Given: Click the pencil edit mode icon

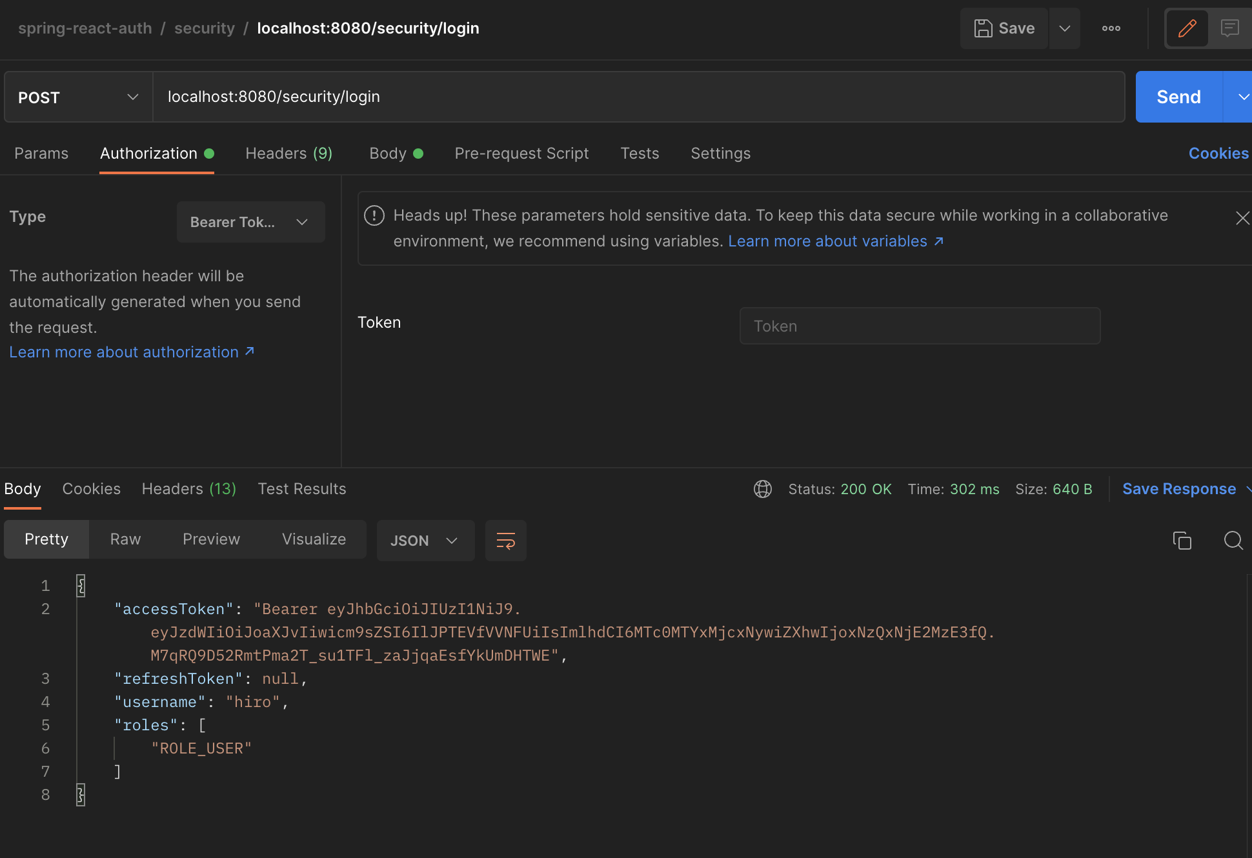Looking at the screenshot, I should click(1186, 28).
